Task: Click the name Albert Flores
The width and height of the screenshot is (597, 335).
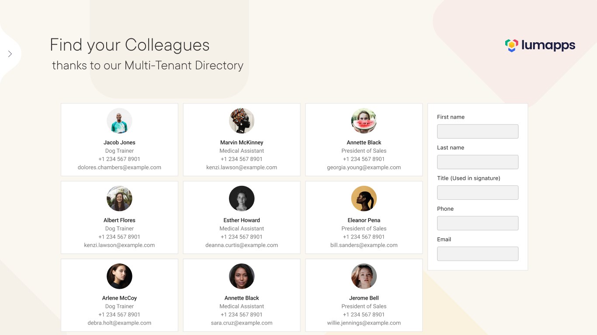Action: pyautogui.click(x=119, y=220)
